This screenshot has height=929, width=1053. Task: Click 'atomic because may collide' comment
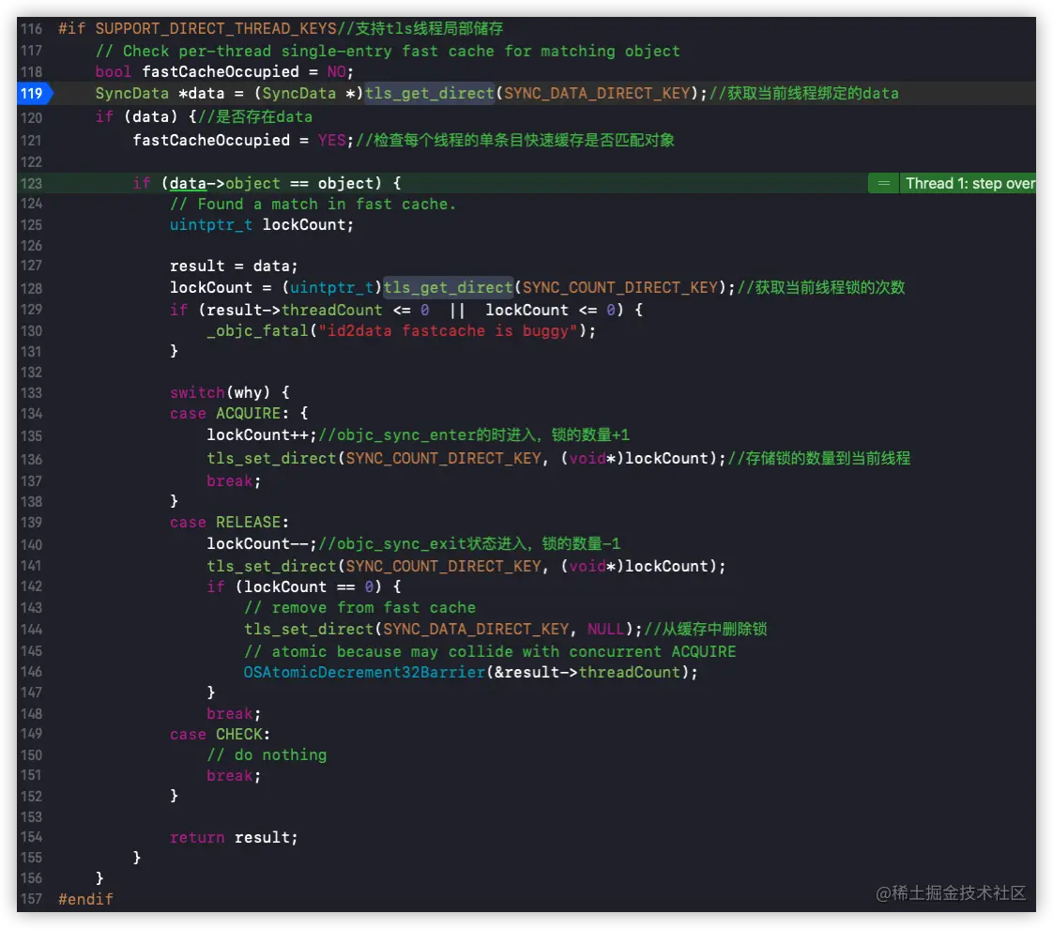click(x=490, y=652)
